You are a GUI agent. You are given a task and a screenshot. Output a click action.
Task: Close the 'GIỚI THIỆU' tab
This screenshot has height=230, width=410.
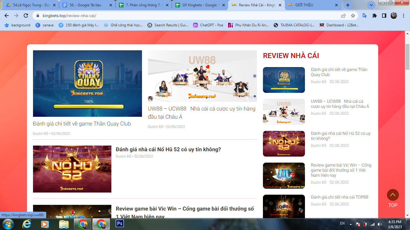point(336,5)
